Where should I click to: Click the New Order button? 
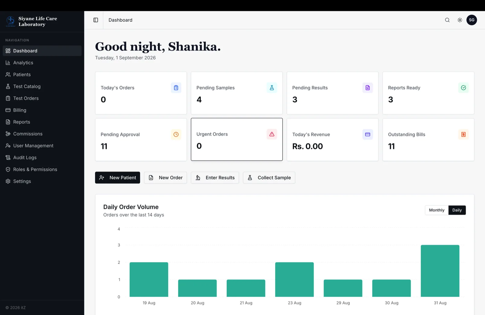166,178
